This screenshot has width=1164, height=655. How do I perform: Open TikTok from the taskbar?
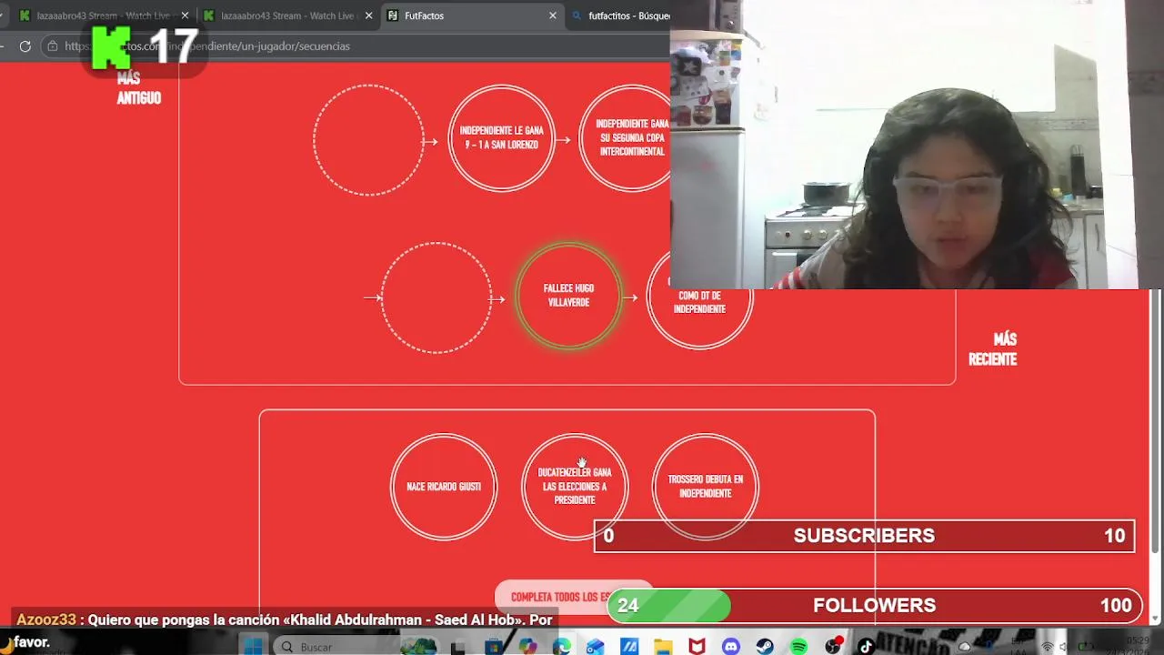[866, 647]
